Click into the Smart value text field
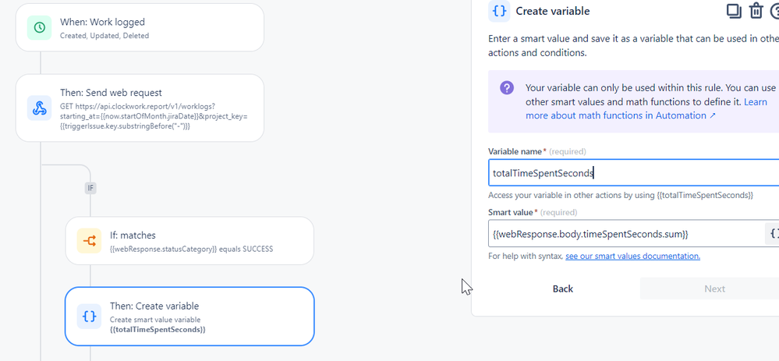 point(624,233)
